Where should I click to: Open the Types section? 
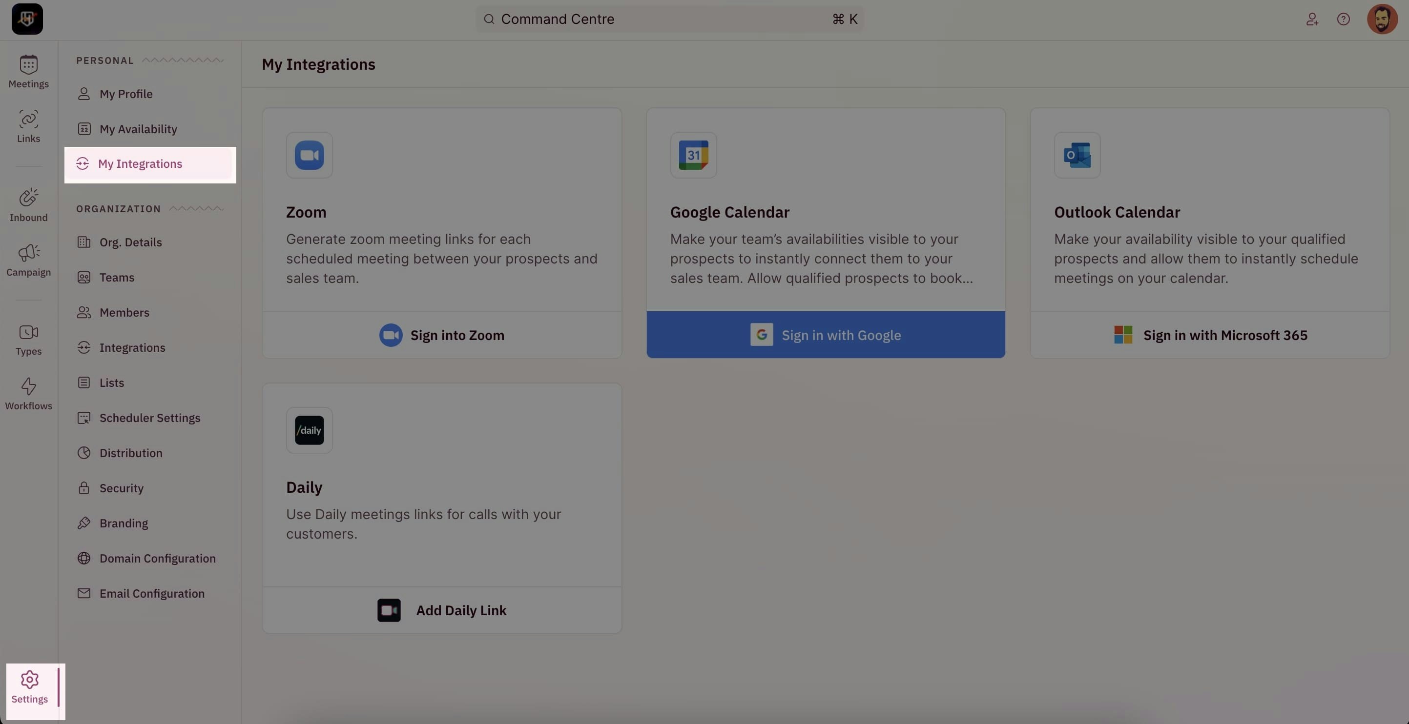(28, 340)
